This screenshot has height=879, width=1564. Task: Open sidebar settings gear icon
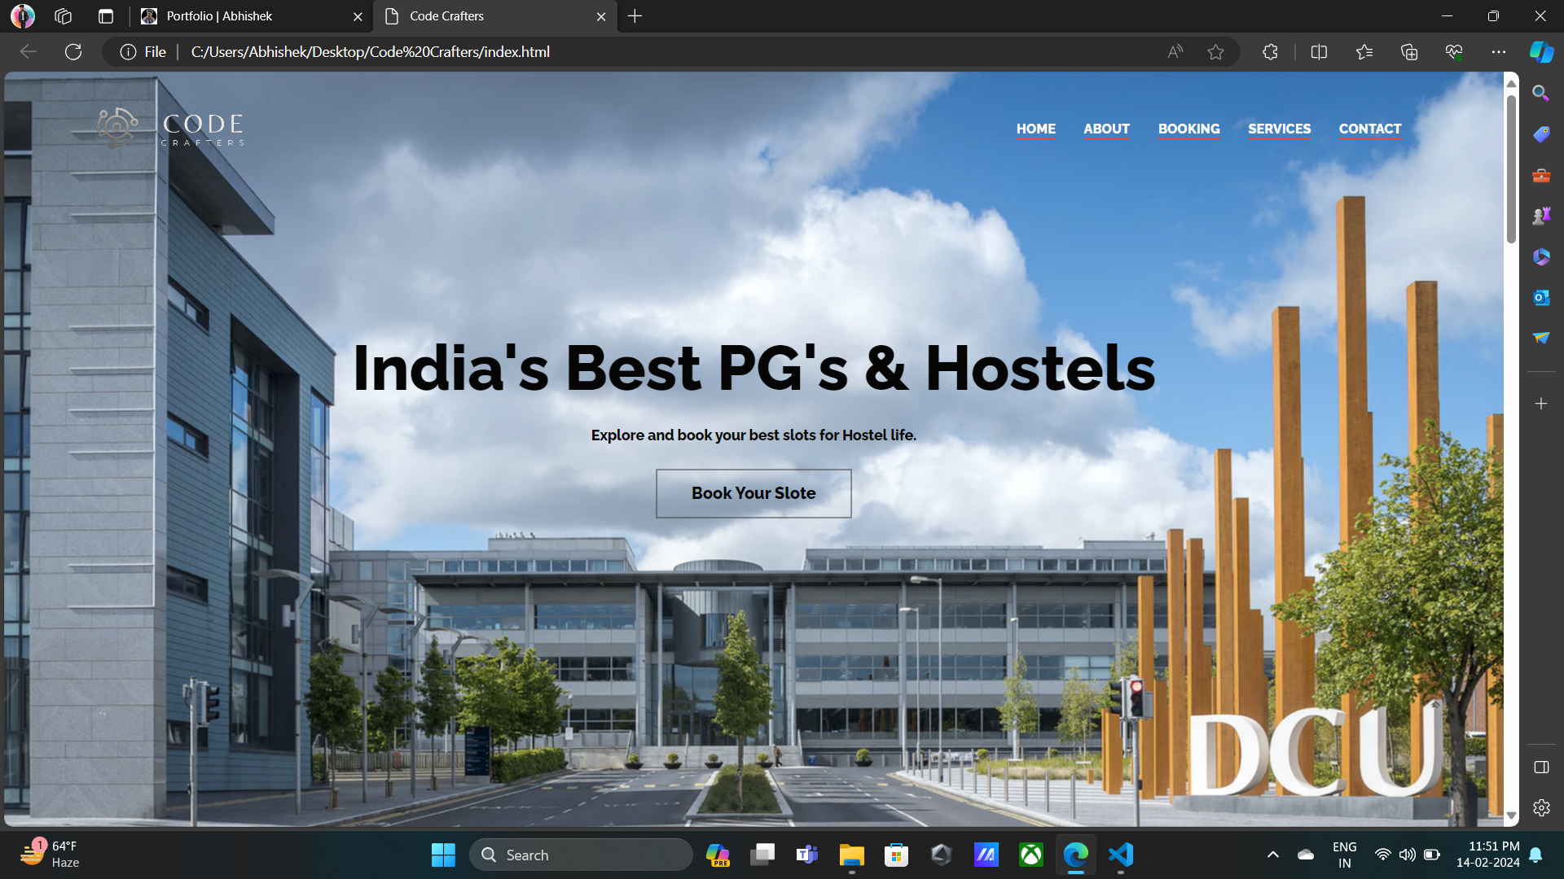coord(1540,807)
